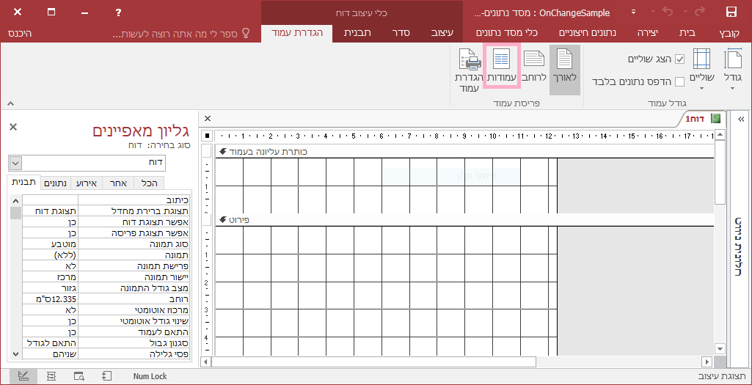Enable הדפס נתונים בלבד checkbox
Image resolution: width=752 pixels, height=385 pixels.
[x=679, y=81]
